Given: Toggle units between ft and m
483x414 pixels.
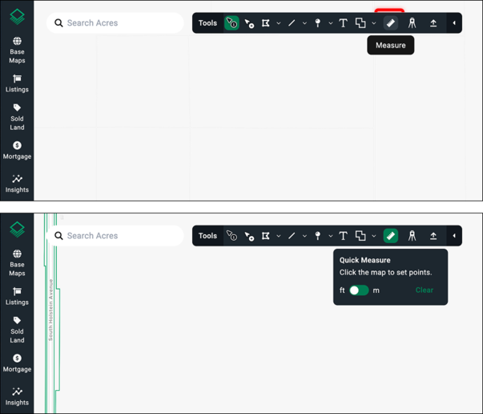Looking at the screenshot, I should [x=359, y=290].
